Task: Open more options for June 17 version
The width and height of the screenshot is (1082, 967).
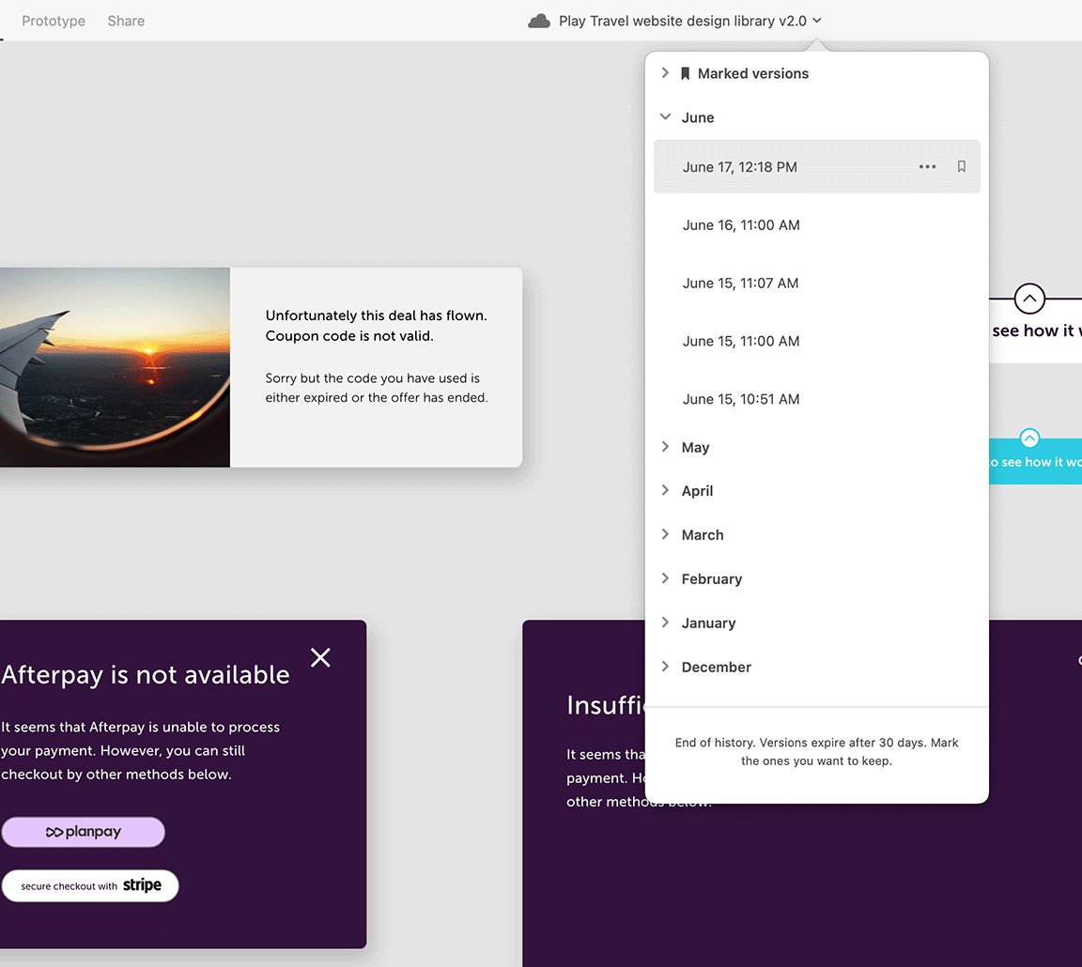Action: pos(927,167)
